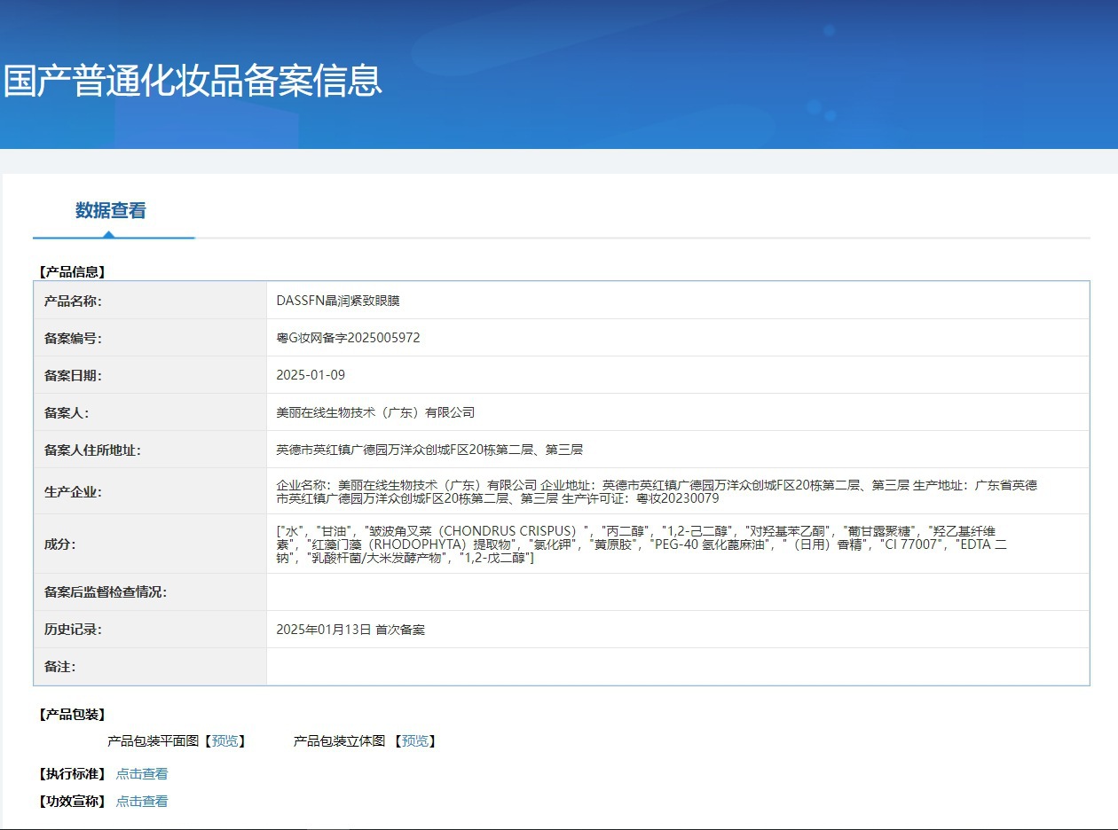Click the empty 备注 value cell
The height and width of the screenshot is (830, 1118).
[678, 667]
